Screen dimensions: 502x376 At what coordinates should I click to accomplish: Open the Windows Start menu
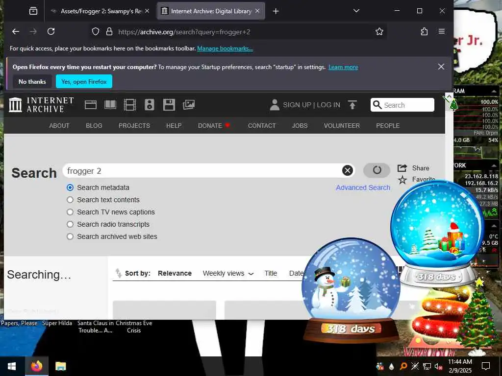pyautogui.click(x=12, y=366)
